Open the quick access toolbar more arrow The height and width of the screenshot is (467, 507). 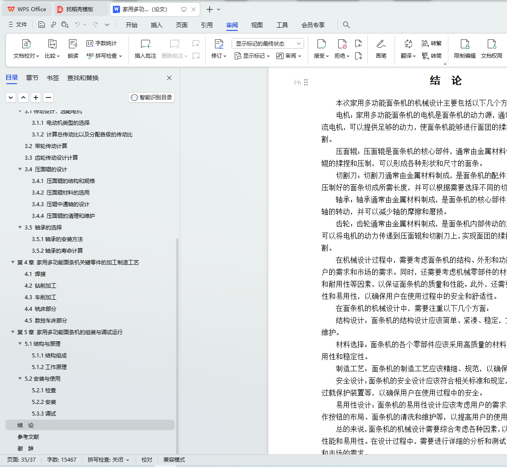[x=107, y=25]
